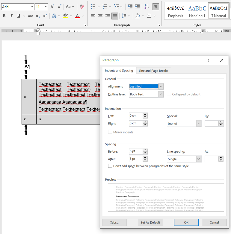Toggle Collapsed by default checkbox
Viewport: 231px width, 234px height.
(x=169, y=94)
